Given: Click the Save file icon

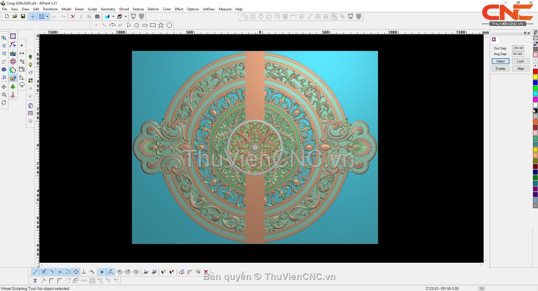Looking at the screenshot, I should tap(23, 17).
